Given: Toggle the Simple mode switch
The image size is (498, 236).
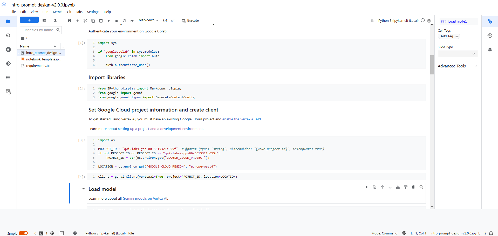Looking at the screenshot, I should point(23,233).
